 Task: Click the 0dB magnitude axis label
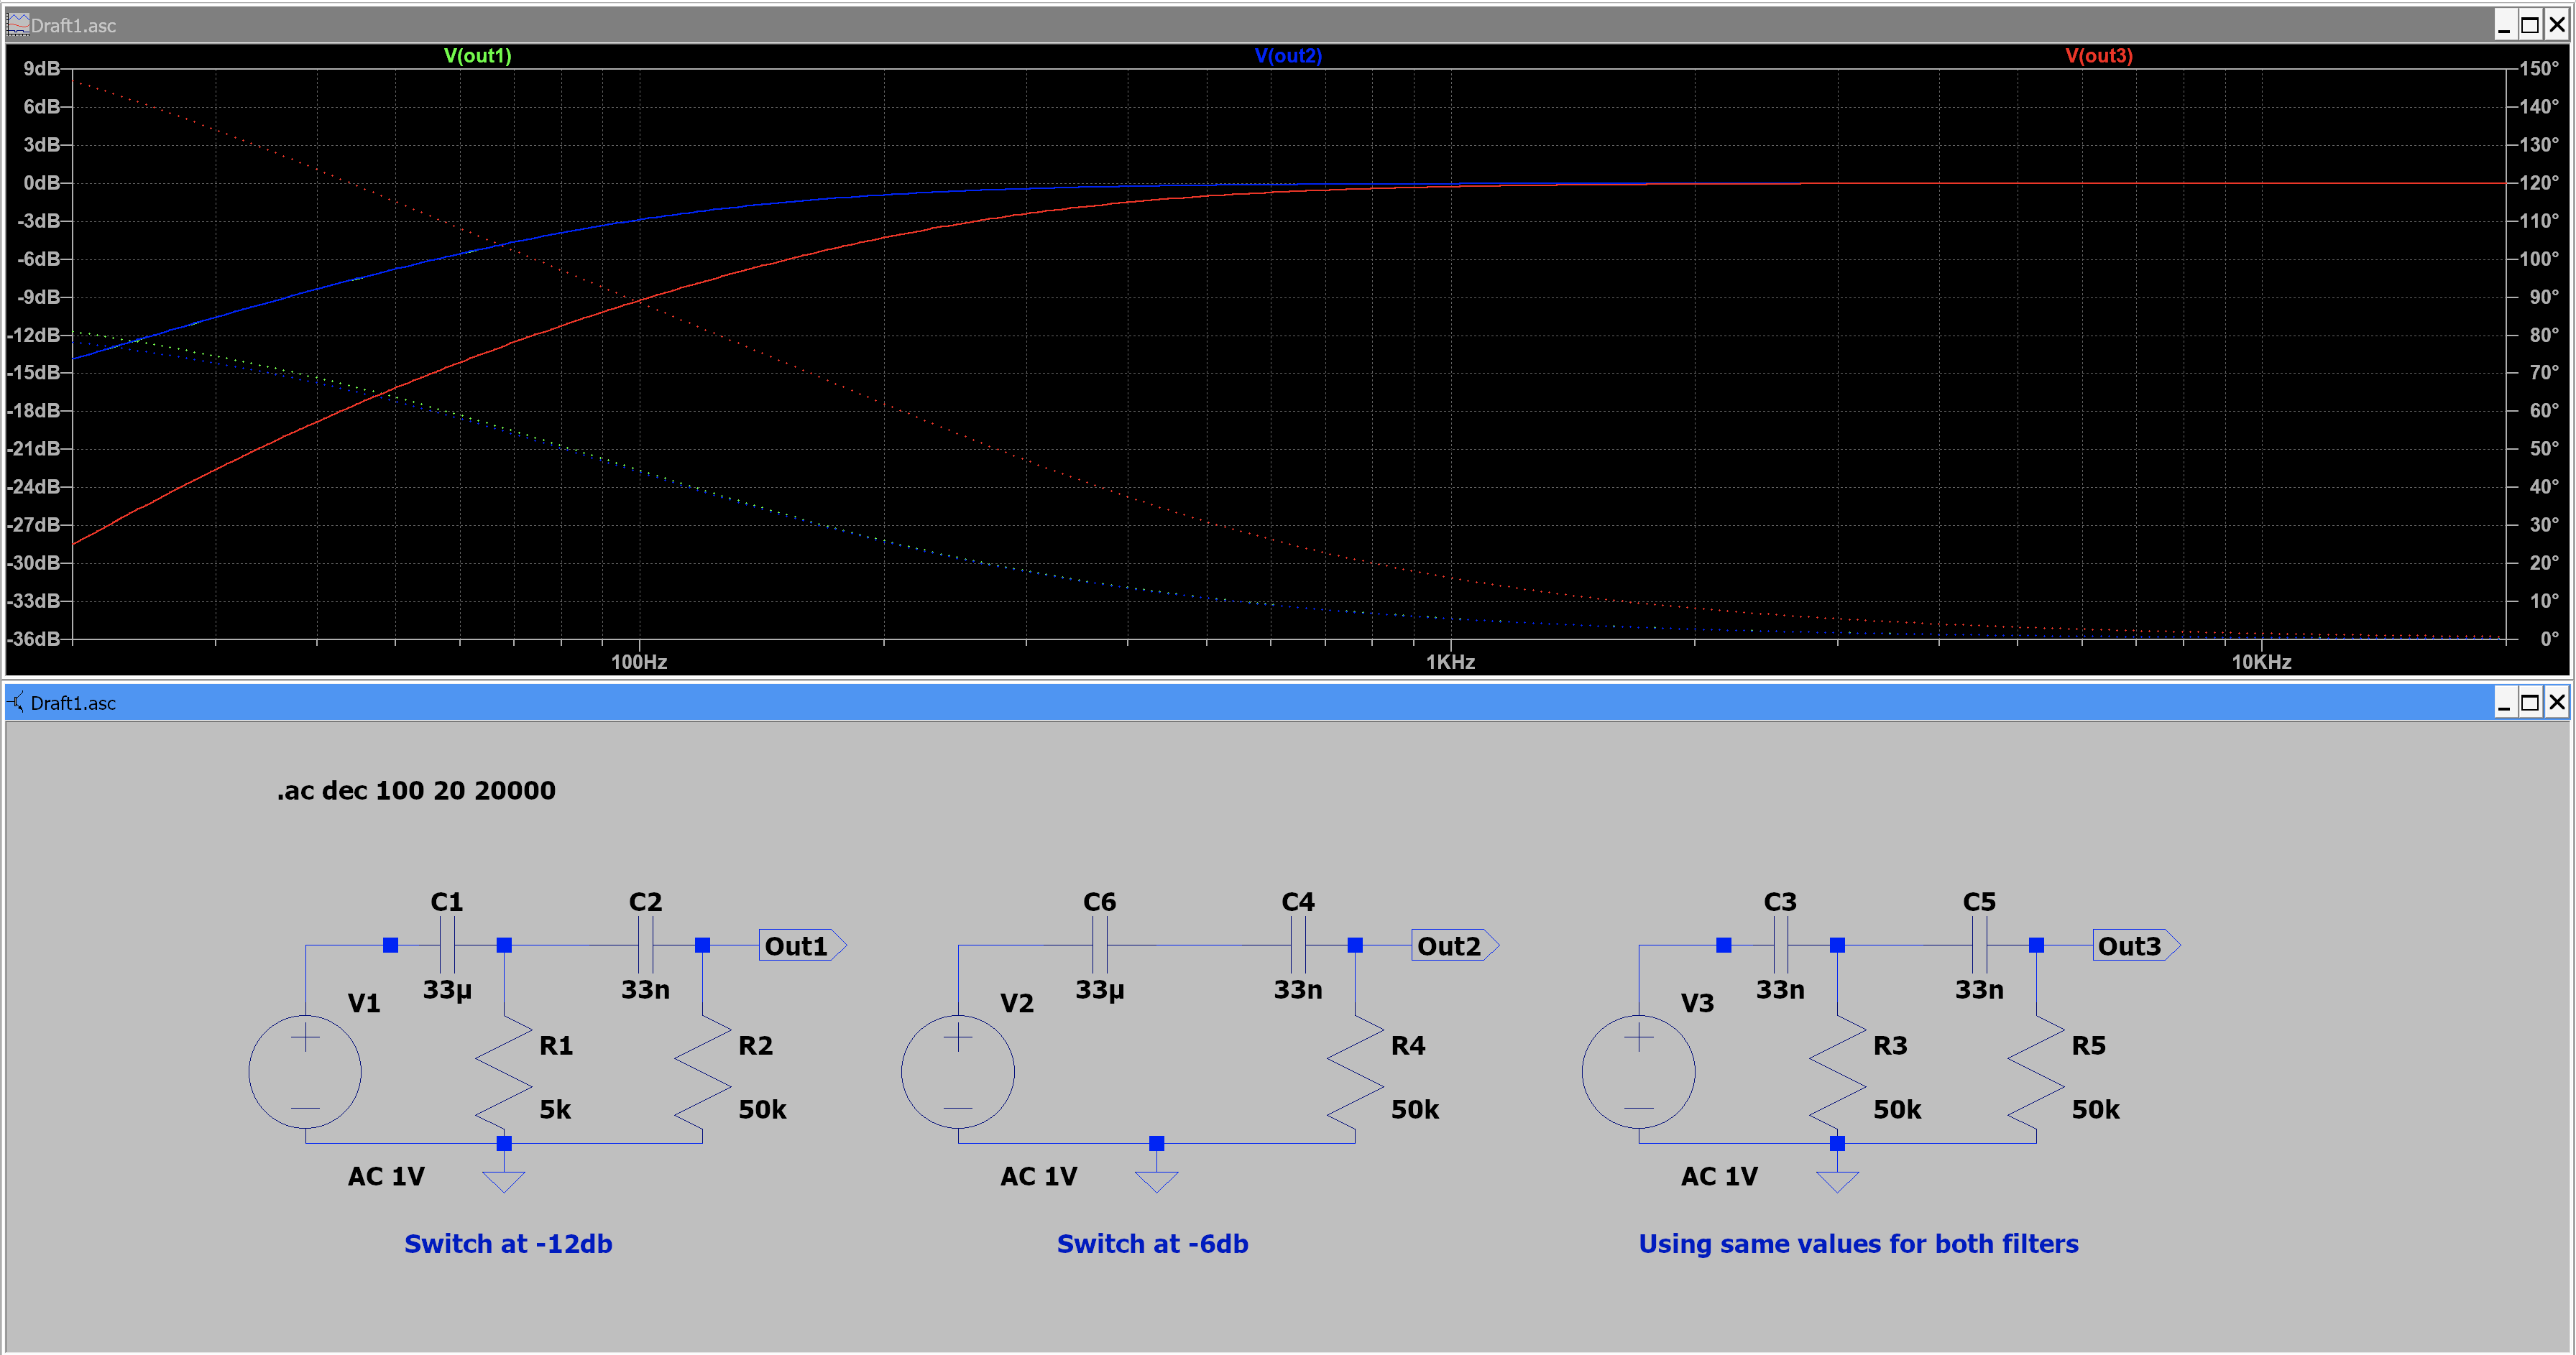[42, 183]
